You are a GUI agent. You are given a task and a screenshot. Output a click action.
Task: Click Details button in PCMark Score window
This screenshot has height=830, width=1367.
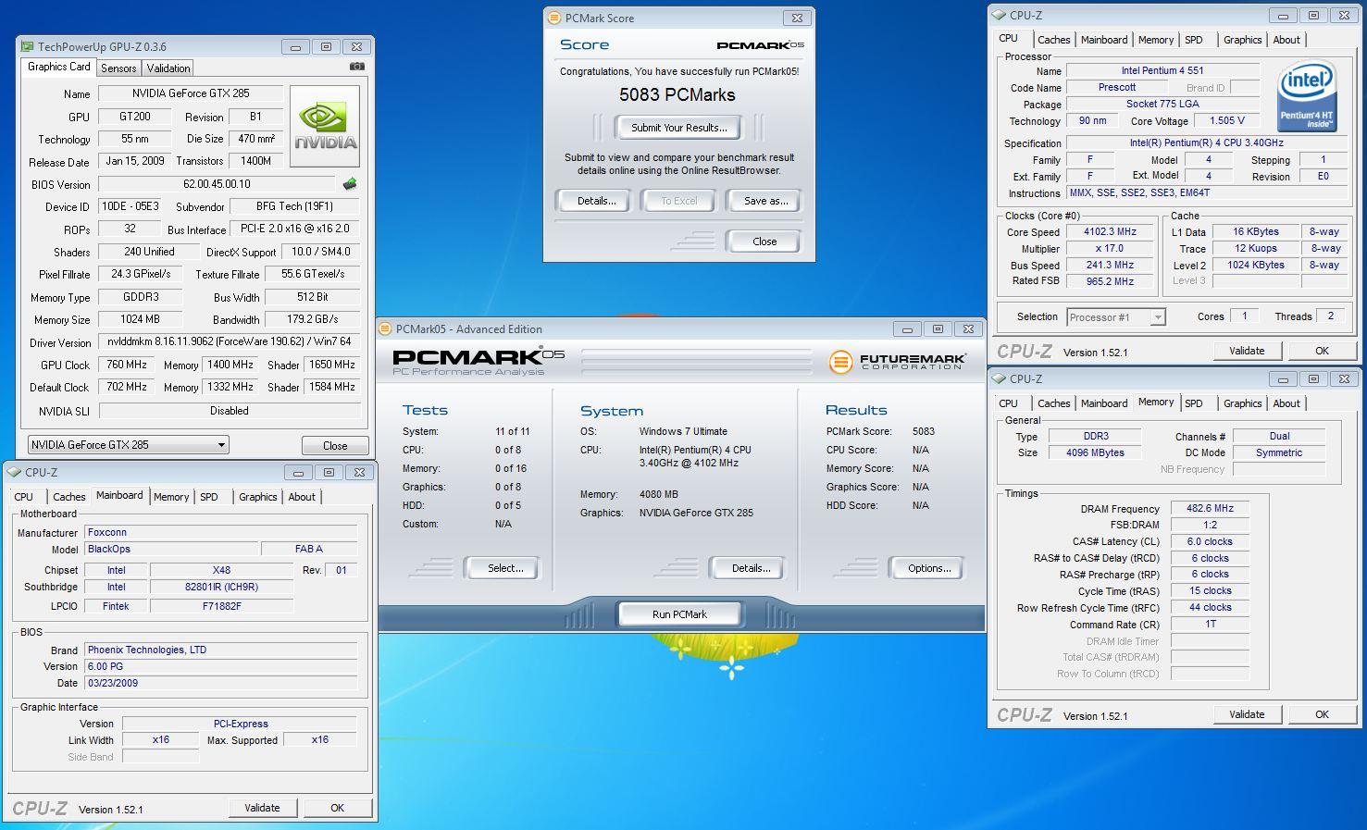[596, 201]
